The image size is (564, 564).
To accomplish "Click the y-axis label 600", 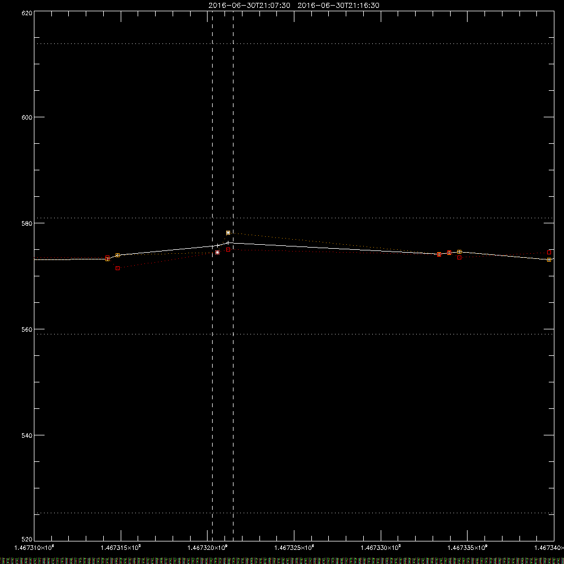I will [x=27, y=117].
